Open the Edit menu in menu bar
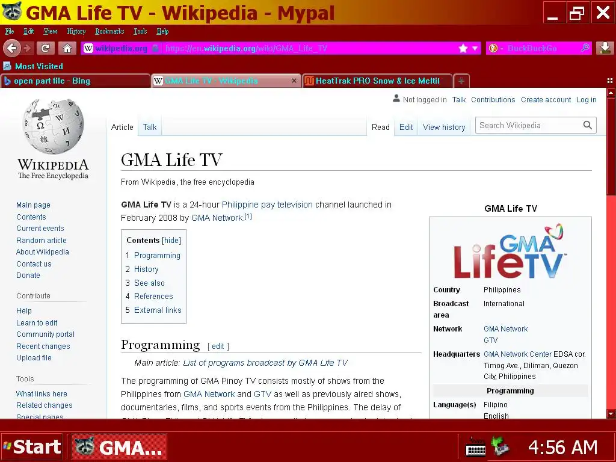The width and height of the screenshot is (616, 462). point(29,31)
